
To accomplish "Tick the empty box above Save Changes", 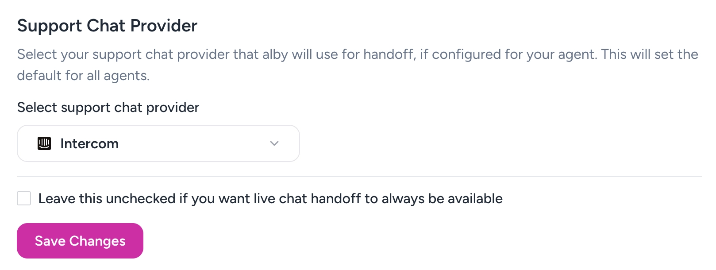I will click(24, 198).
